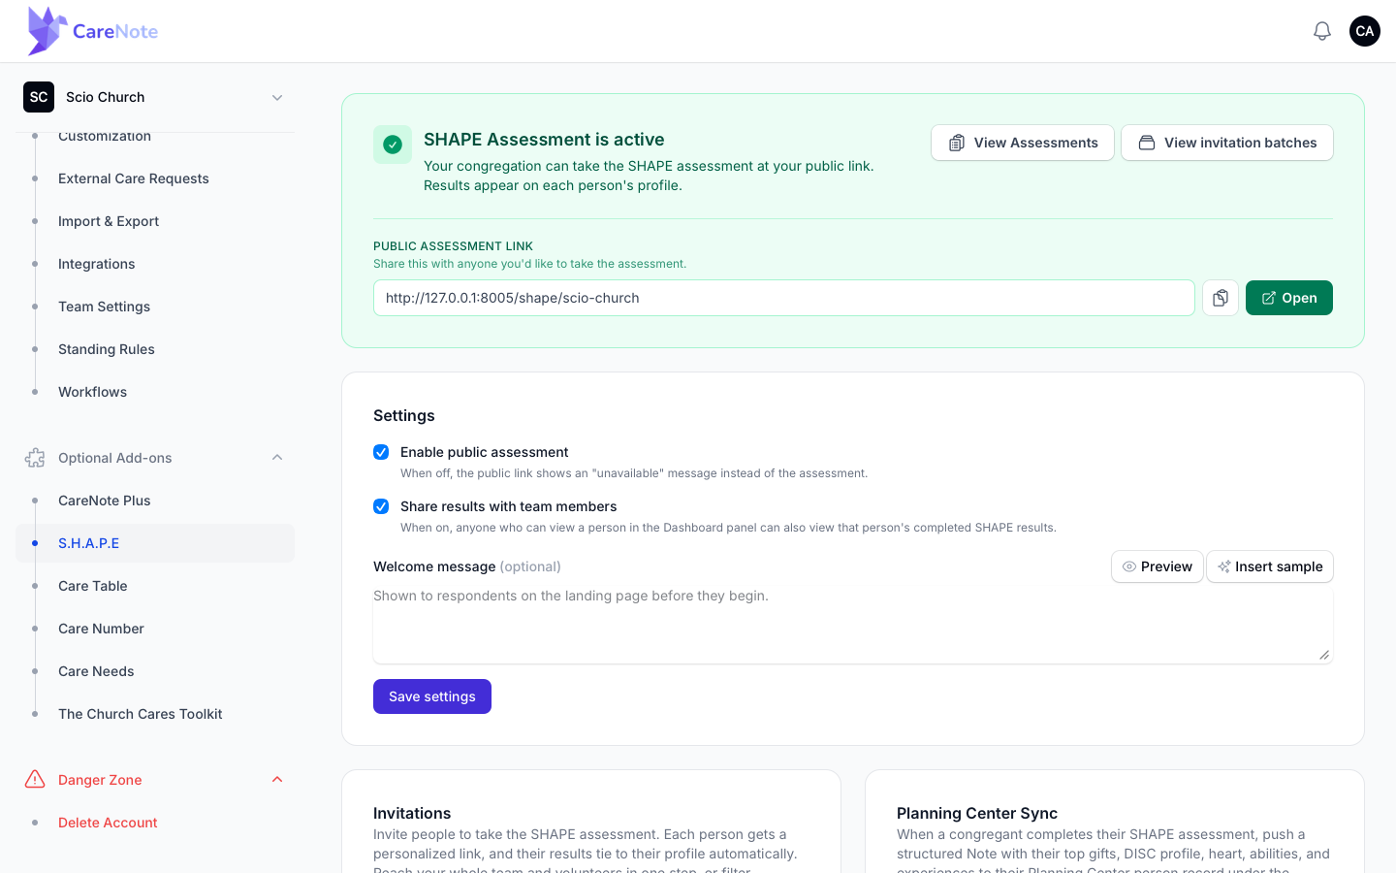The image size is (1396, 873).
Task: Click the welcome message textarea resize handle
Action: click(x=1324, y=655)
